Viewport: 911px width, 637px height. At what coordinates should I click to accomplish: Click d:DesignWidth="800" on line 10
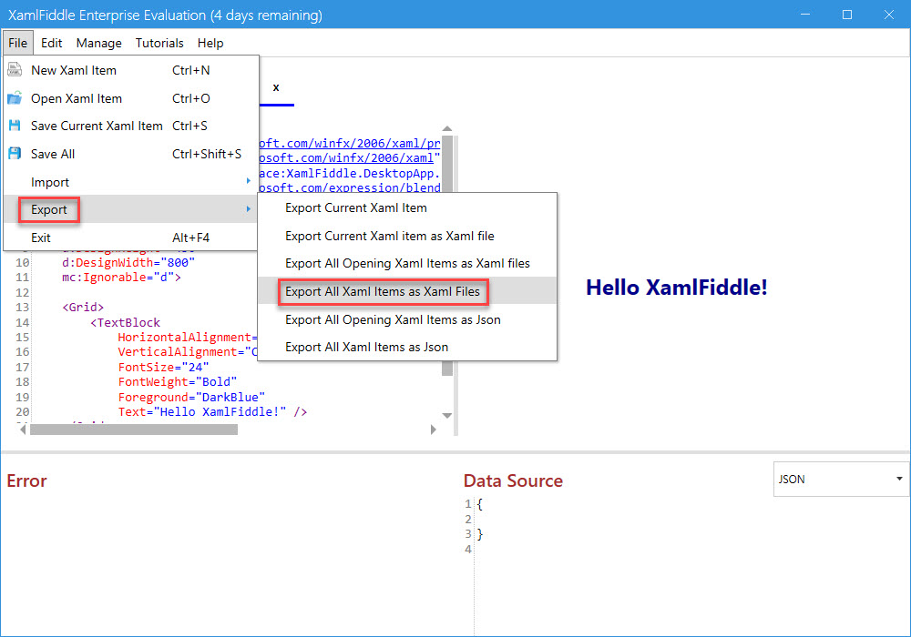pyautogui.click(x=128, y=263)
